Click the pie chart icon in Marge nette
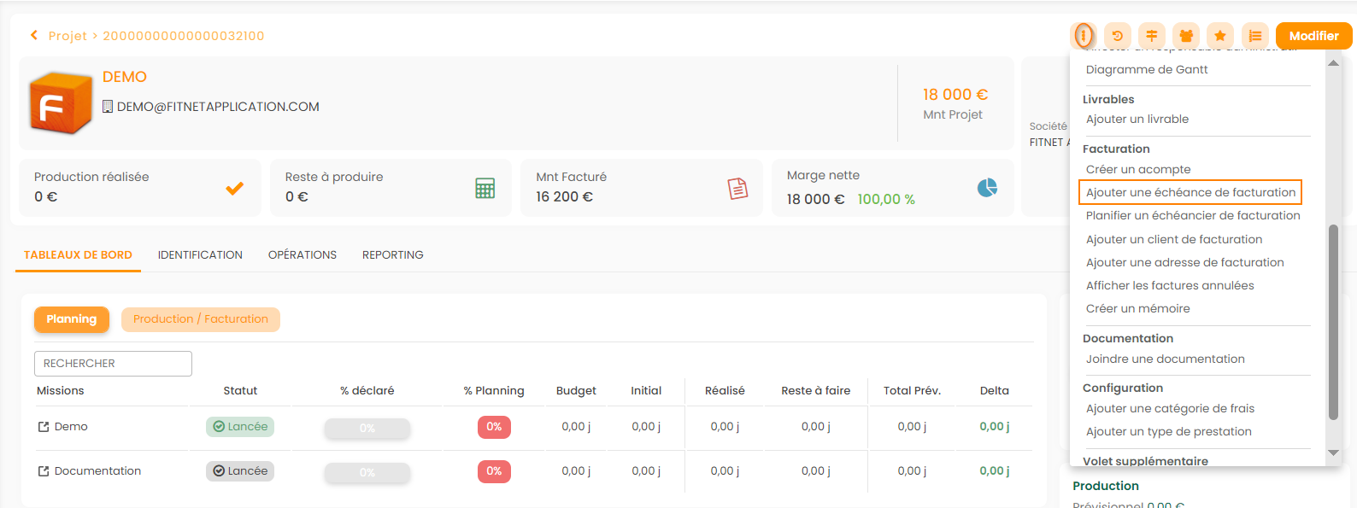Image resolution: width=1357 pixels, height=508 pixels. pyautogui.click(x=987, y=188)
